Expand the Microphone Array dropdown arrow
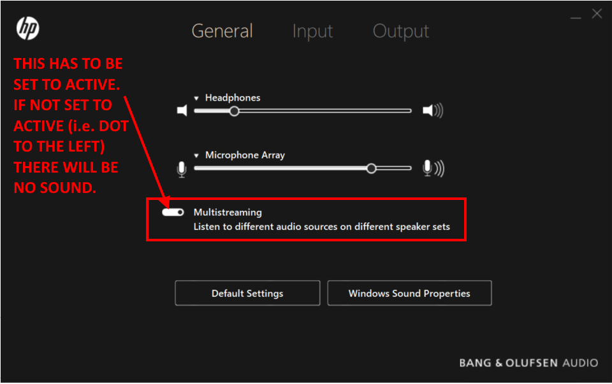This screenshot has width=612, height=384. (x=197, y=155)
